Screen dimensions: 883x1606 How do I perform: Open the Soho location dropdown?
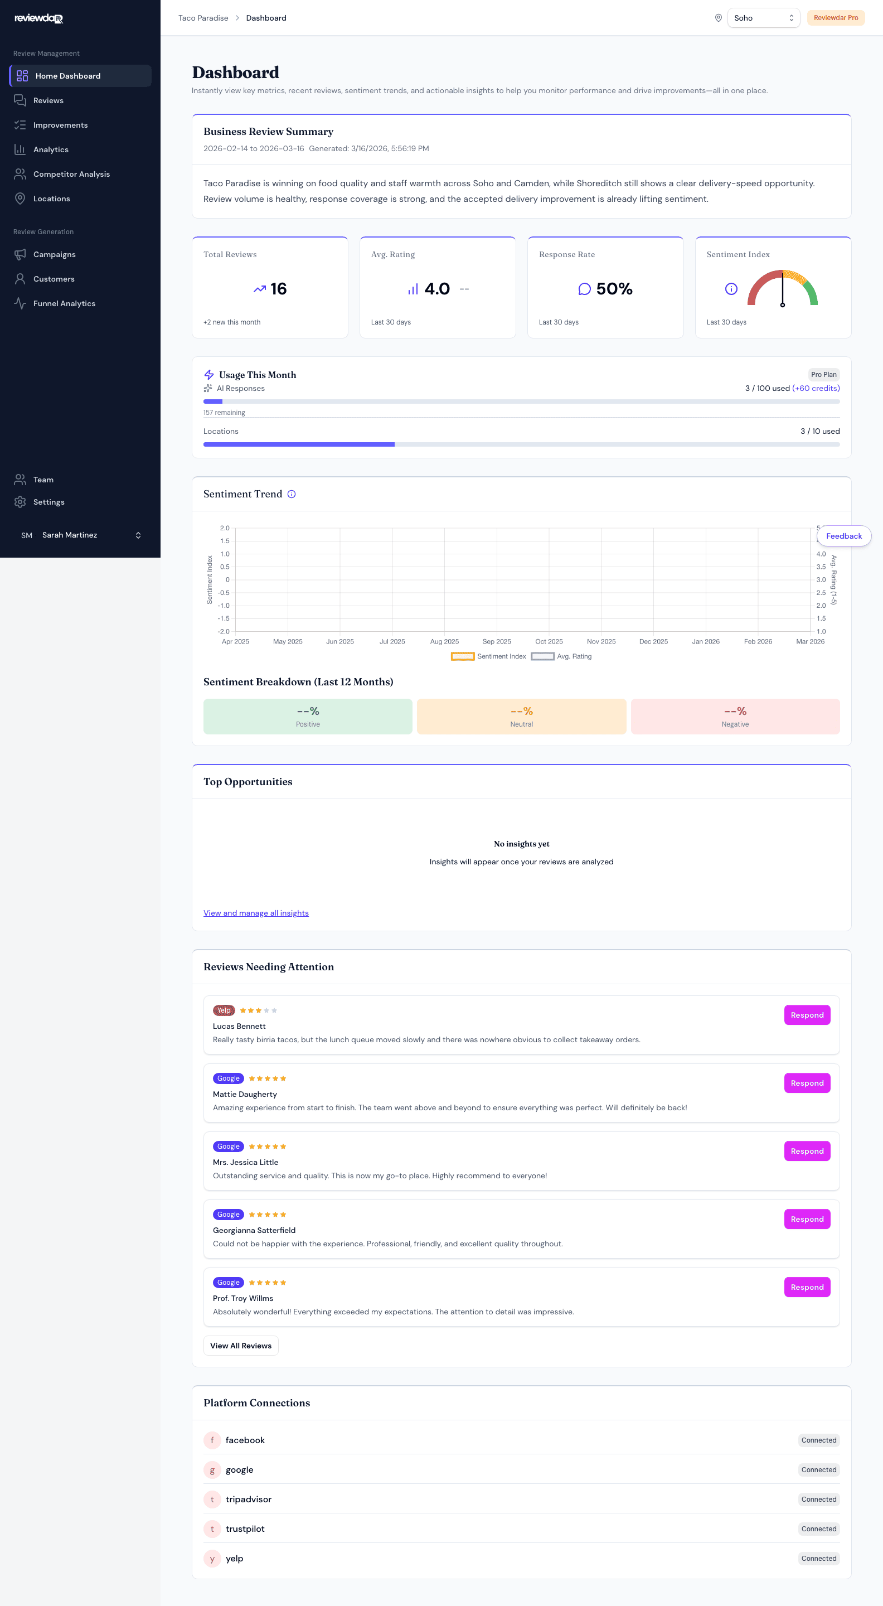tap(763, 18)
